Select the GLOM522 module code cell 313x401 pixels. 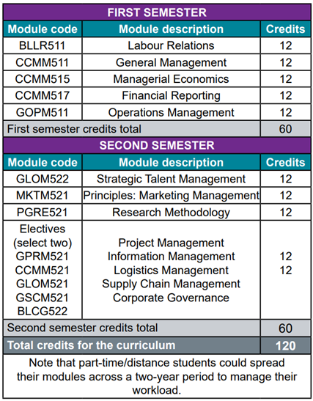pos(43,179)
